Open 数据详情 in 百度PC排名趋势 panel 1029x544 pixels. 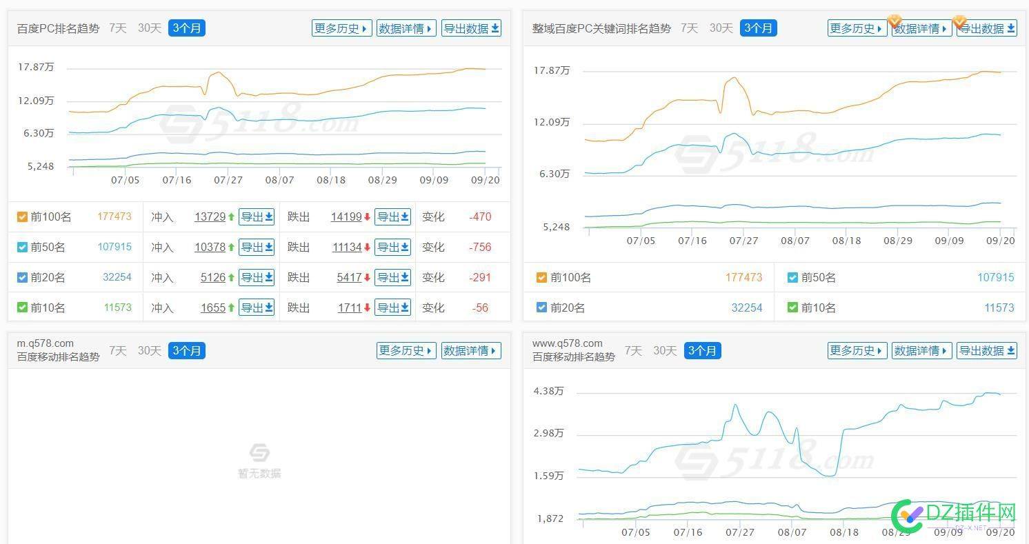406,28
